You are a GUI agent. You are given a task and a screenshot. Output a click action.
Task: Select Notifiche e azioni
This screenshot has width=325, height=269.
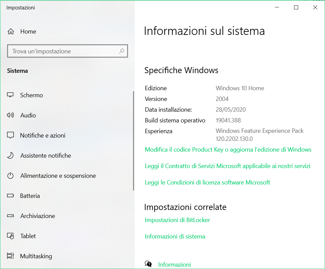(x=43, y=135)
